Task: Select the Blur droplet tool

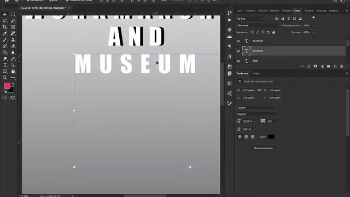Action: [x=13, y=53]
